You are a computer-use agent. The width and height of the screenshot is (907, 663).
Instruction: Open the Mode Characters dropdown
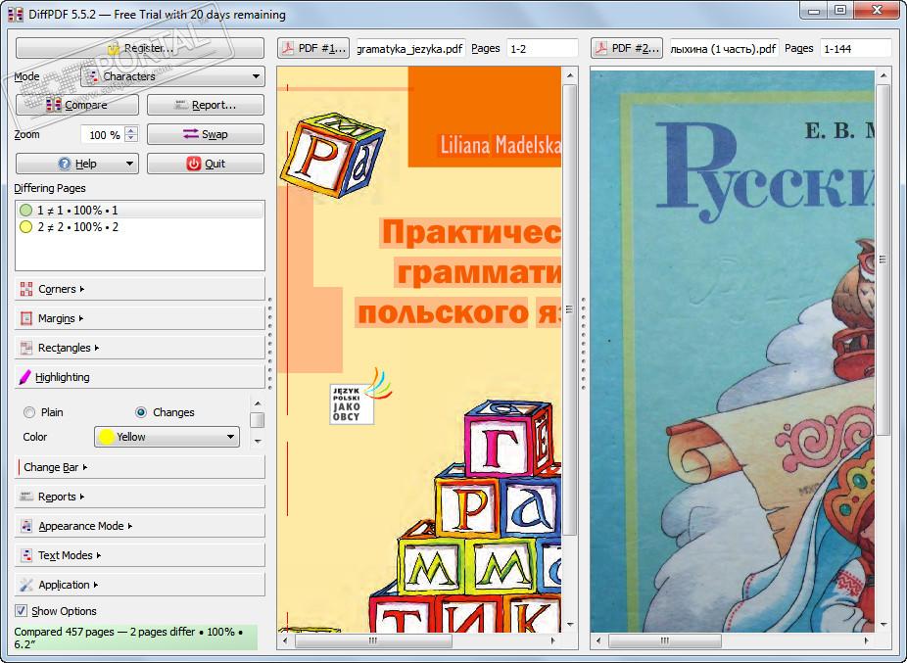tap(172, 76)
